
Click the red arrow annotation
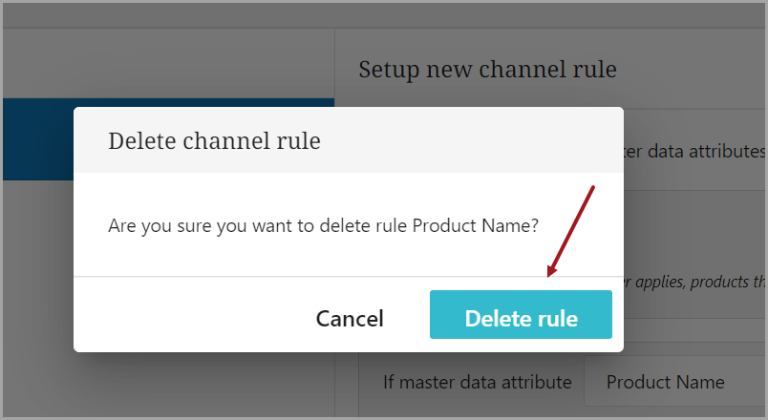click(x=572, y=230)
